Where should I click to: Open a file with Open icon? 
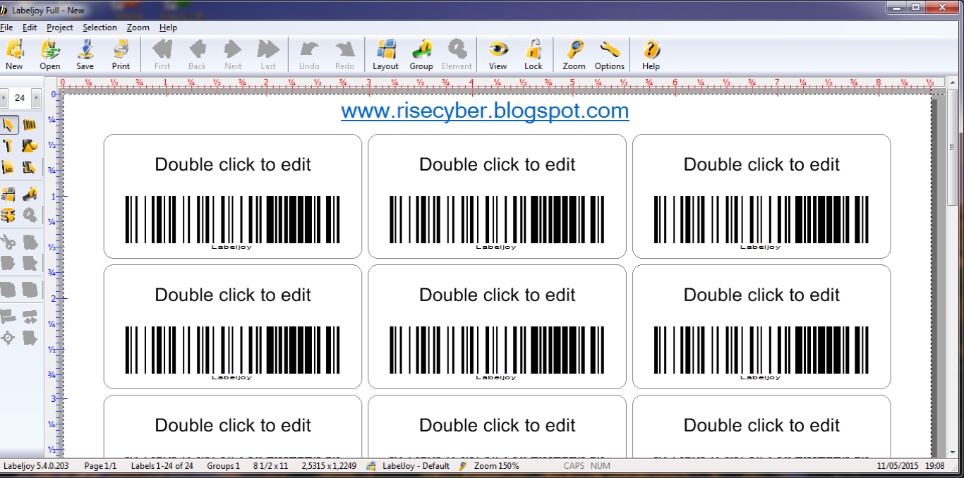(x=50, y=55)
